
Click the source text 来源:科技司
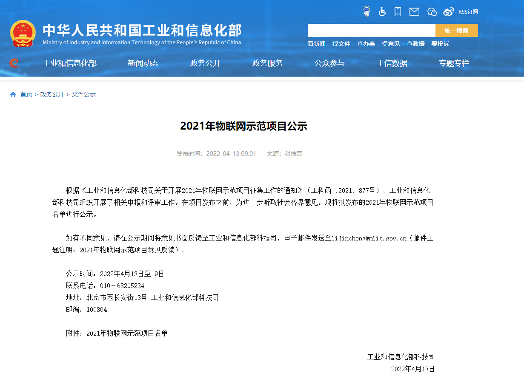285,154
